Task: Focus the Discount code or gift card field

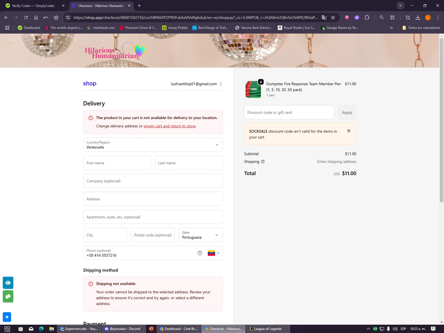Action: pos(289,112)
